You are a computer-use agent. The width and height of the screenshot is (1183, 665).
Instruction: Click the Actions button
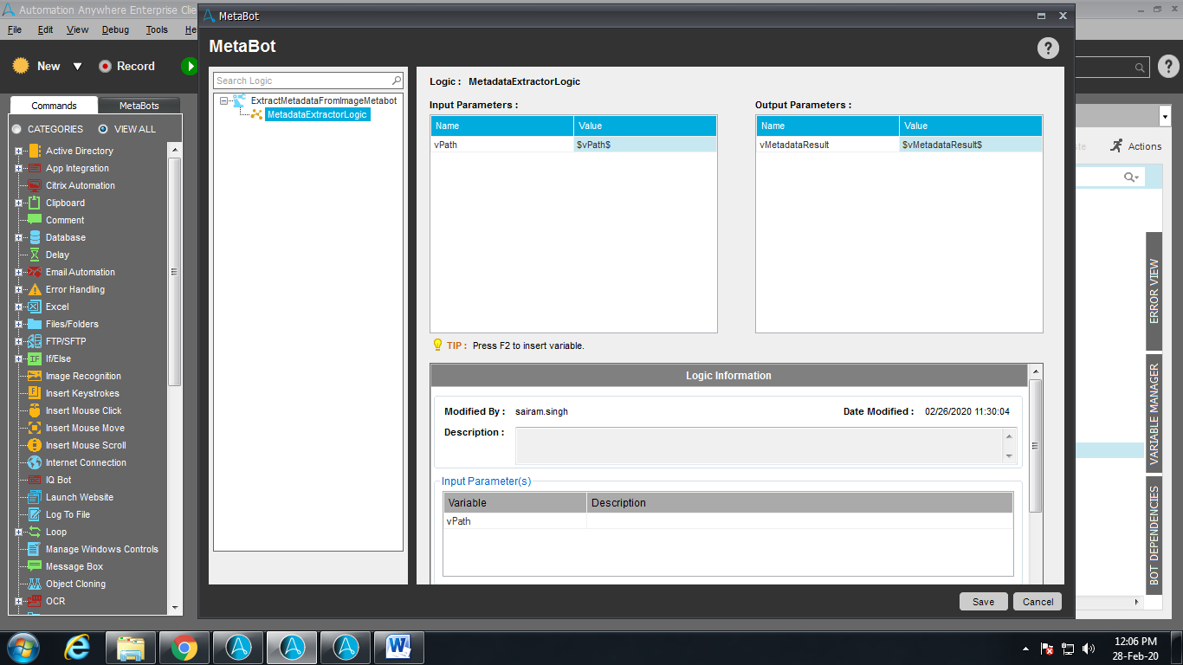point(1135,146)
